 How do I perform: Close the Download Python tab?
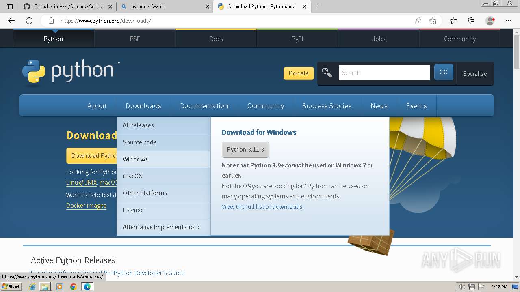click(x=304, y=6)
